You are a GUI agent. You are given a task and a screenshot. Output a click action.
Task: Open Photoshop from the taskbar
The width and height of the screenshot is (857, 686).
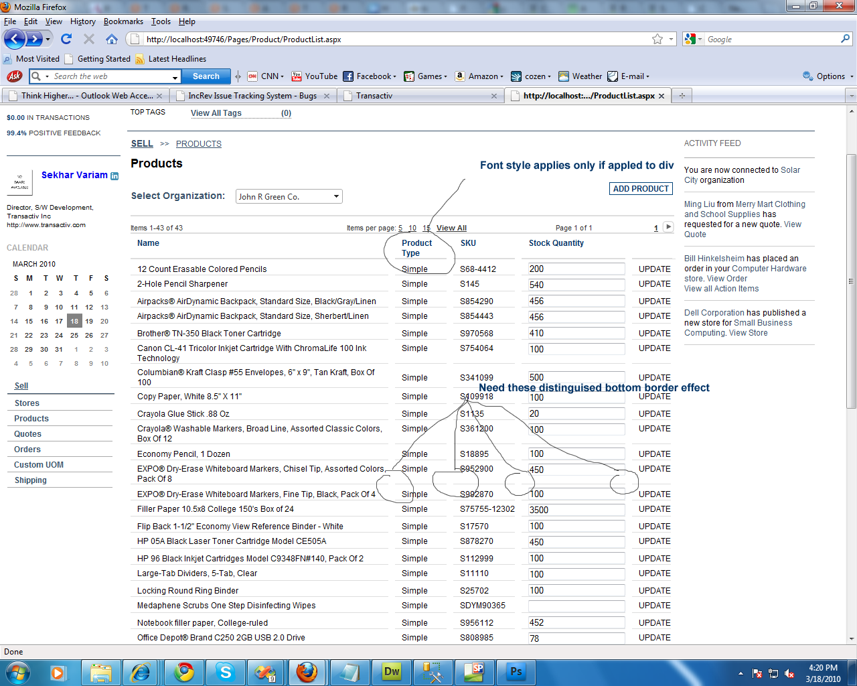click(x=516, y=672)
